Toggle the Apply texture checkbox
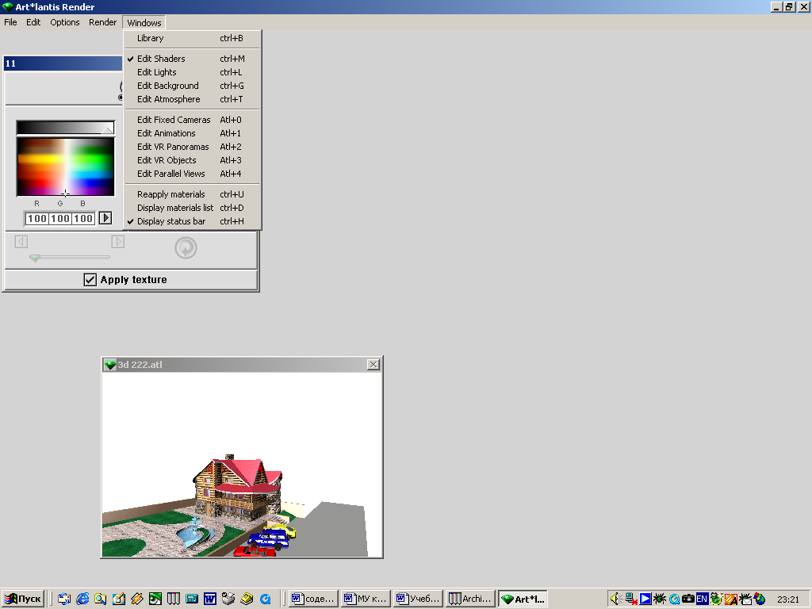 pos(90,280)
